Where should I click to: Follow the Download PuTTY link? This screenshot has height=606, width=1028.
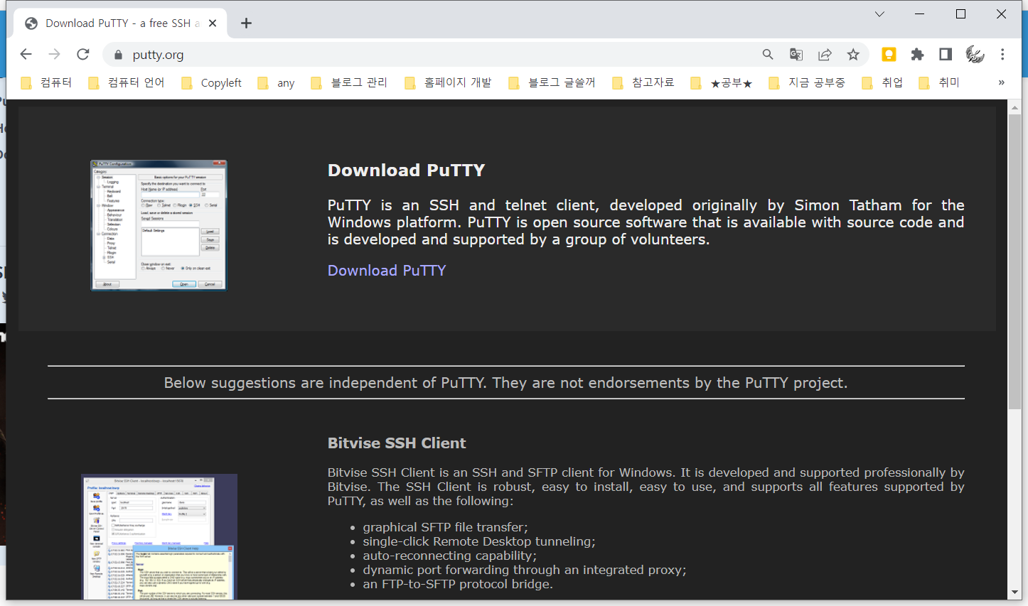pos(387,271)
